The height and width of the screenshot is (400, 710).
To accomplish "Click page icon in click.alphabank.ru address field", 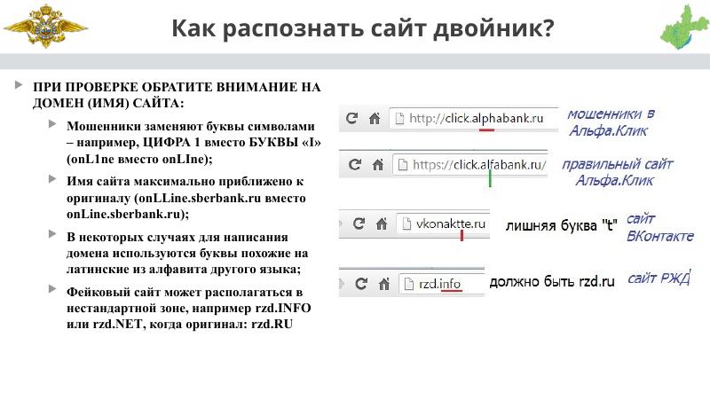I will [x=399, y=119].
